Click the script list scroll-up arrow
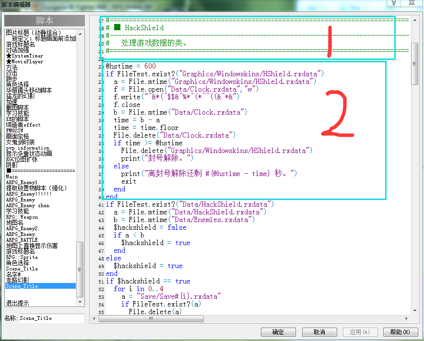The image size is (424, 341). tap(80, 34)
